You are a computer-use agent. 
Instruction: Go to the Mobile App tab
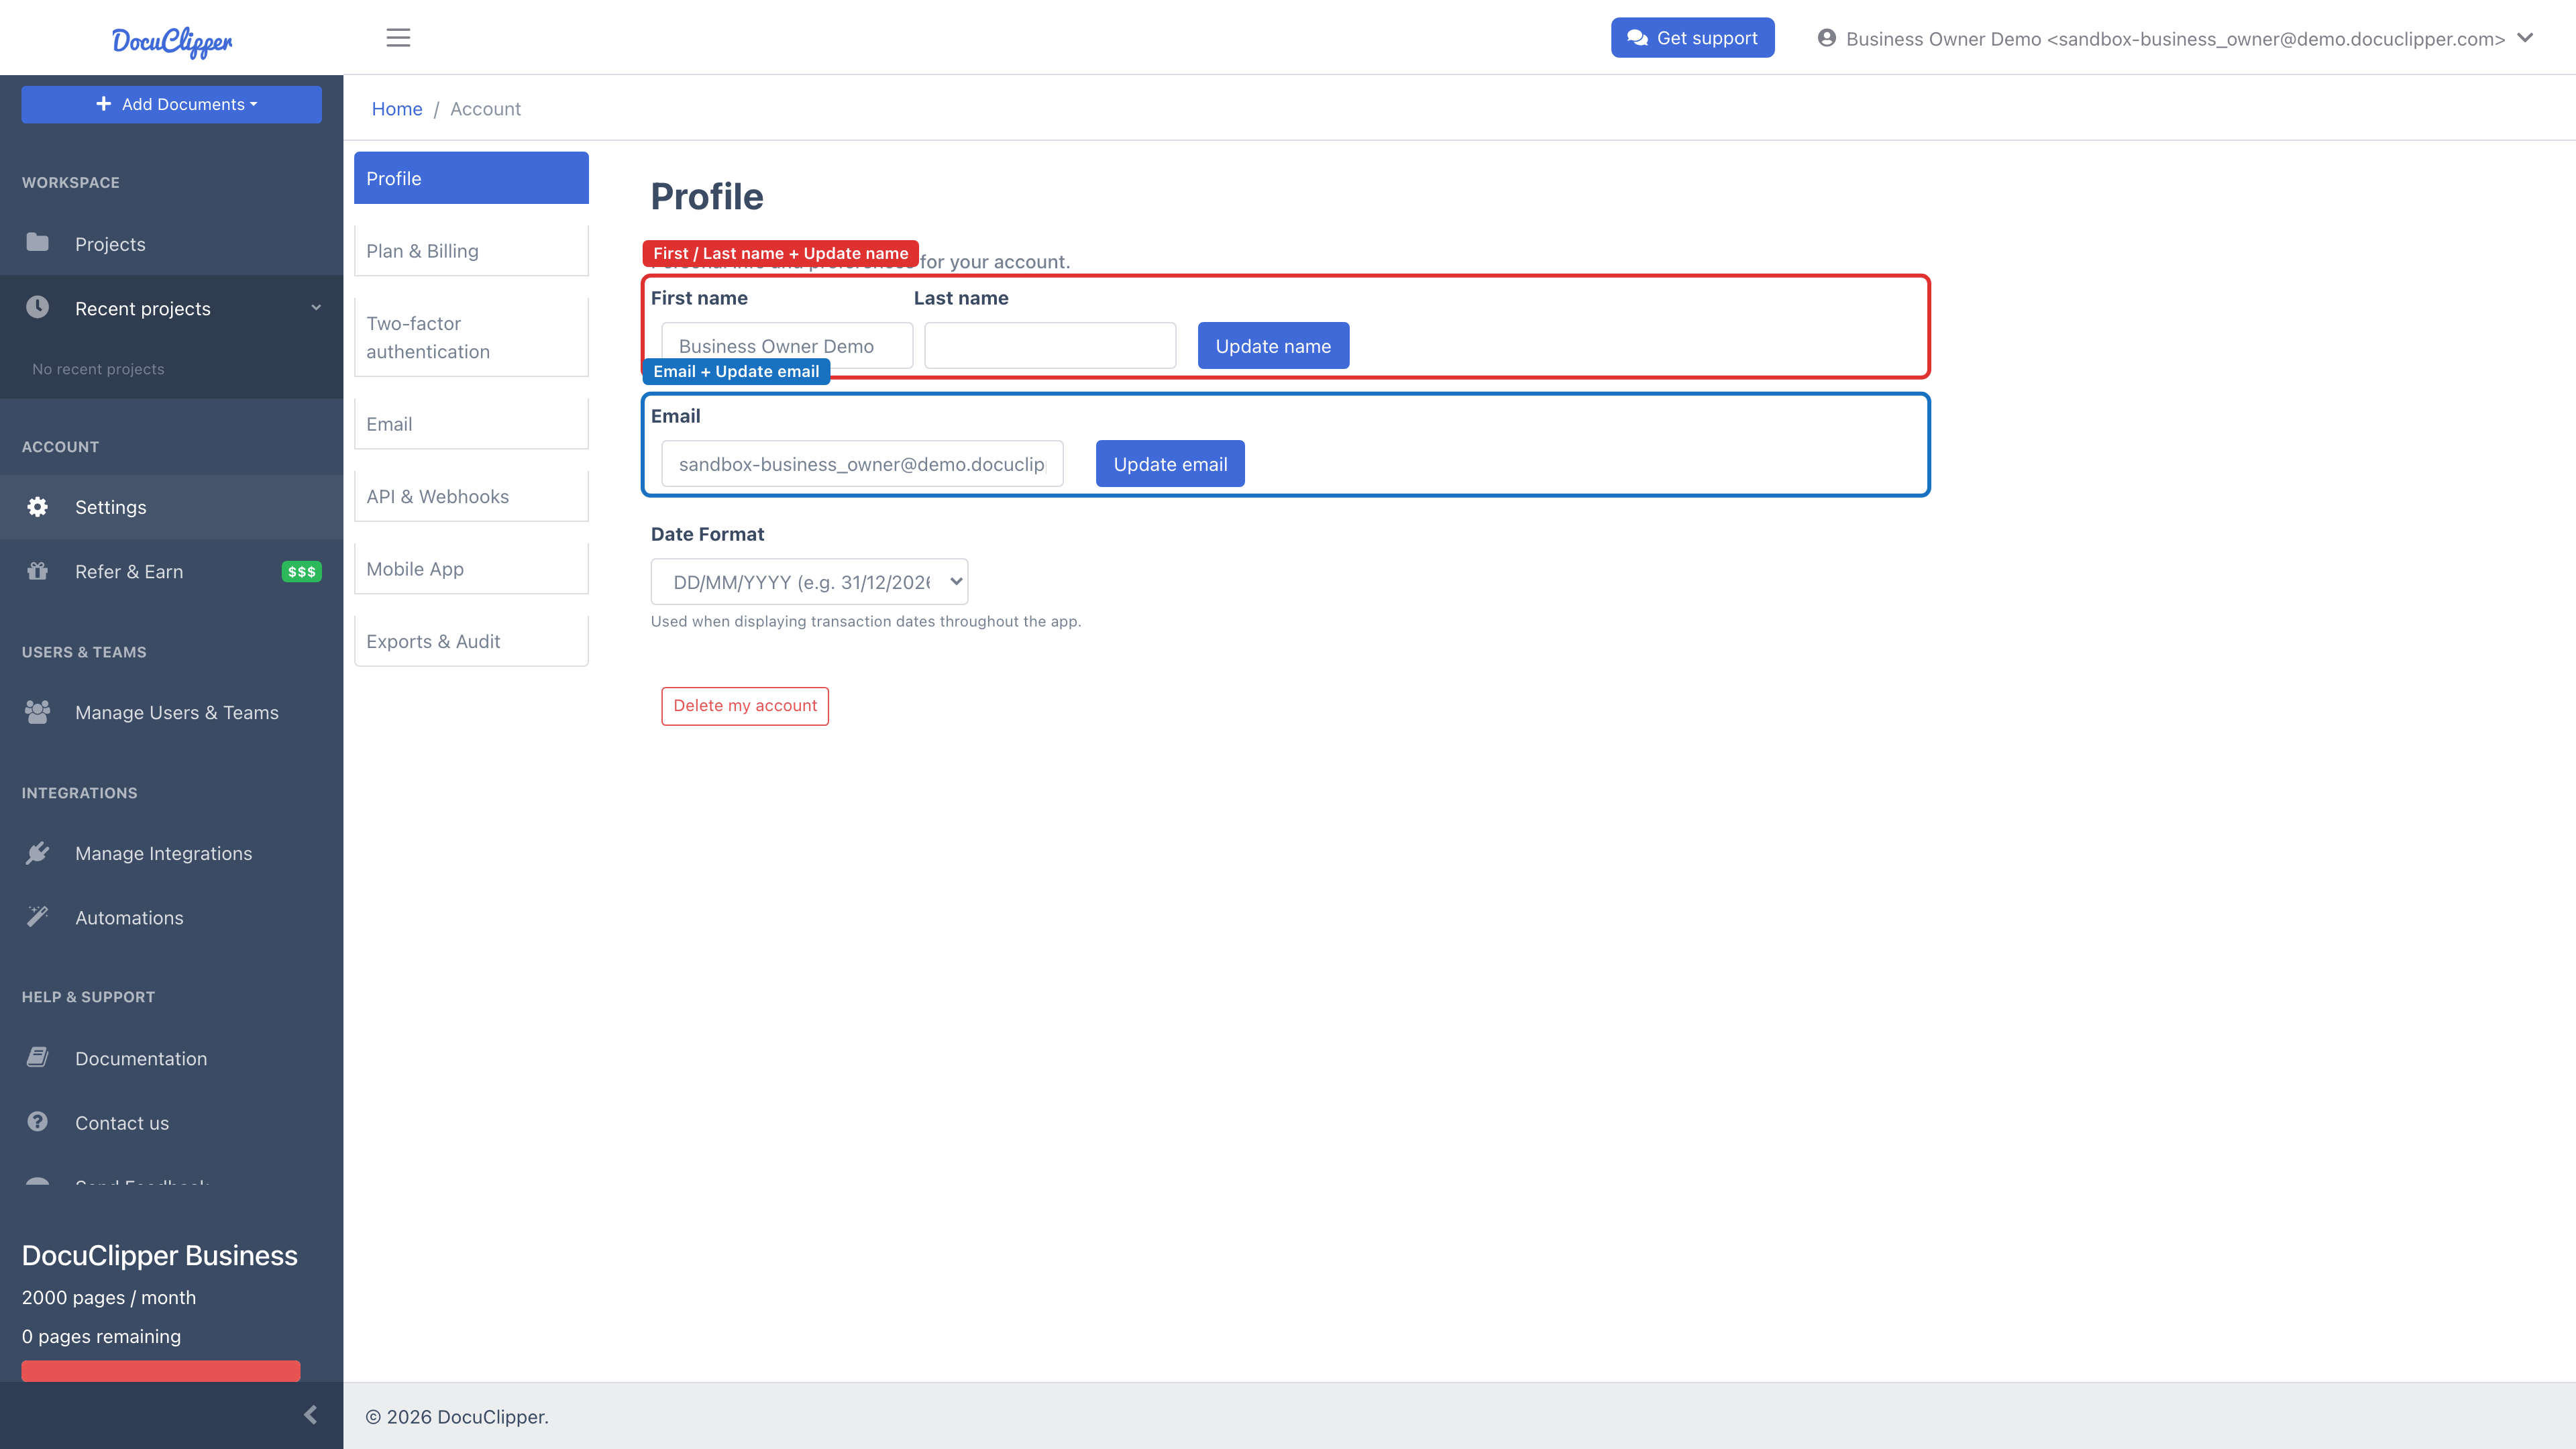[471, 569]
